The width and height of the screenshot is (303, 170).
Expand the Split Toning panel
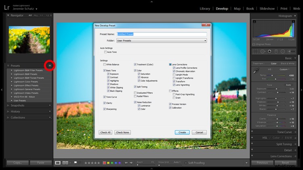[x=295, y=144]
